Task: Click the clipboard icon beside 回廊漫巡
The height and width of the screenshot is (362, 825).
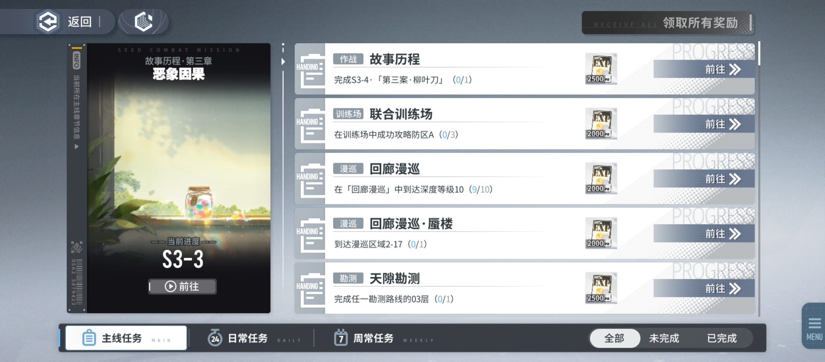Action: (310, 179)
